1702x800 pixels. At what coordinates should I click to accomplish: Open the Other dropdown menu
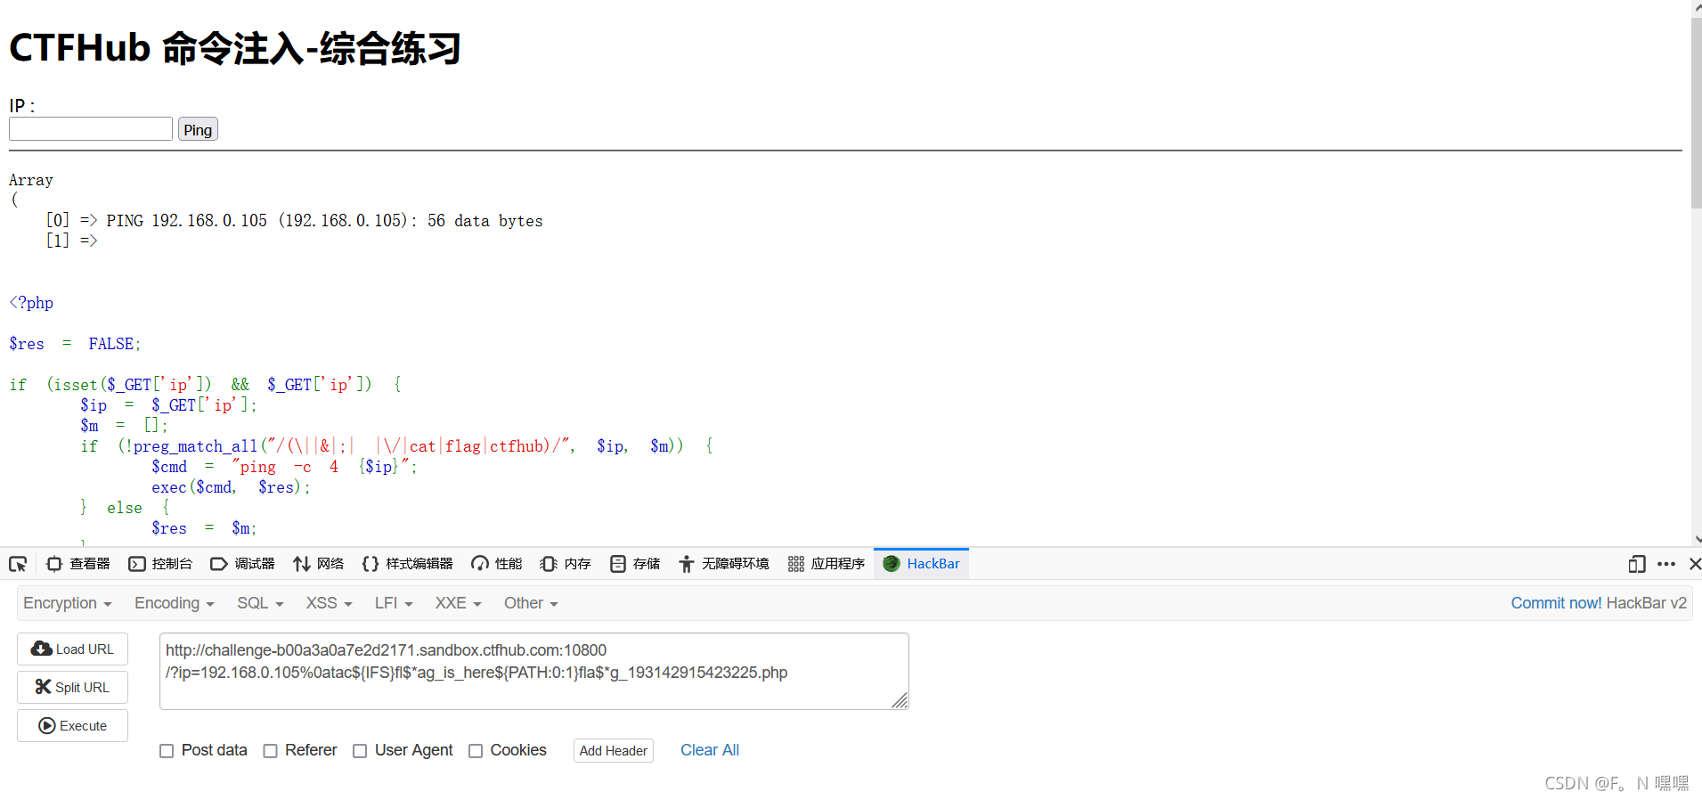[x=531, y=603]
